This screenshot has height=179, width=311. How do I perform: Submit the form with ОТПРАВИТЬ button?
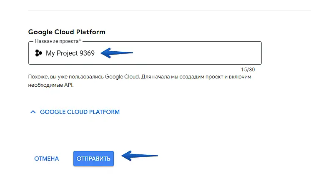coord(93,159)
